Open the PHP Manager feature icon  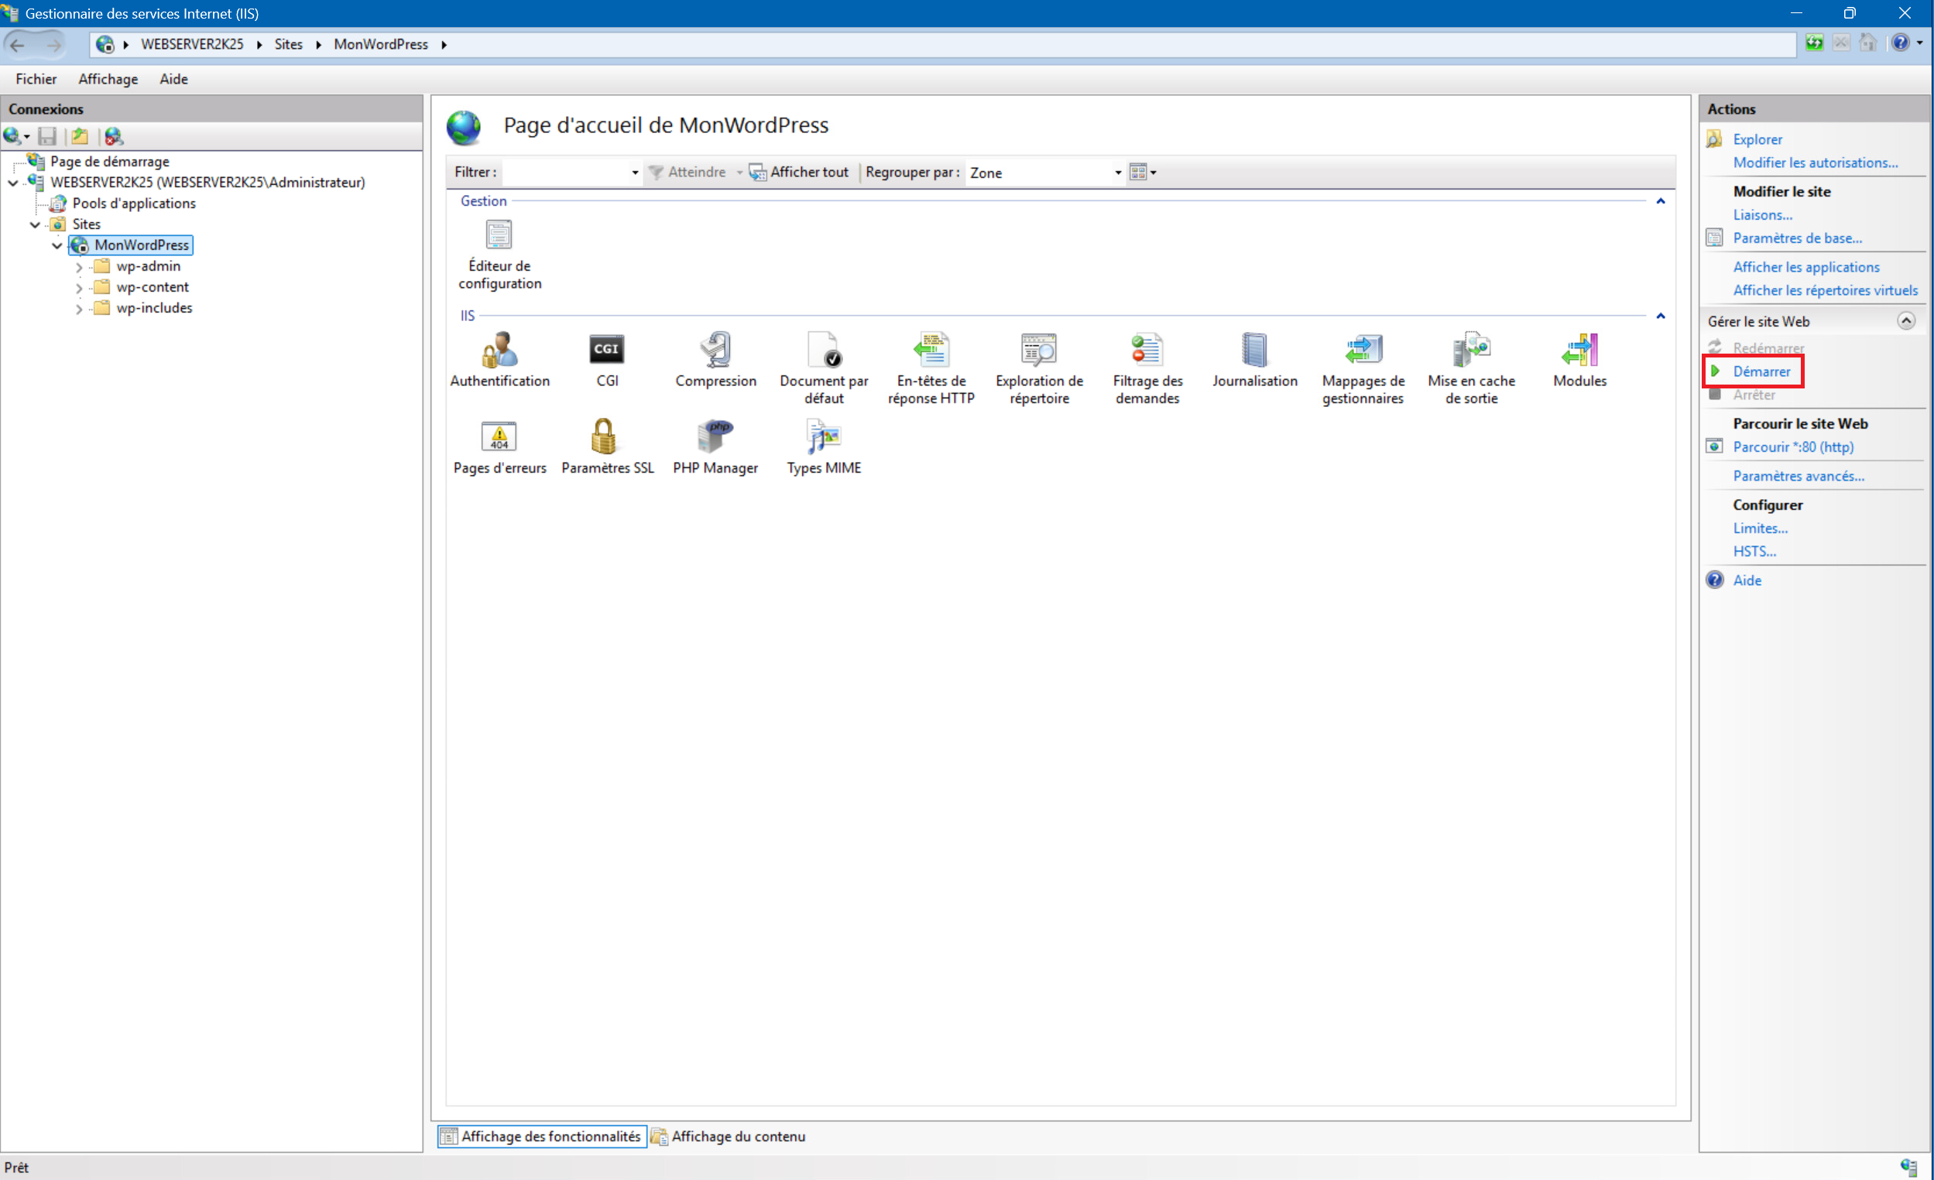715,437
